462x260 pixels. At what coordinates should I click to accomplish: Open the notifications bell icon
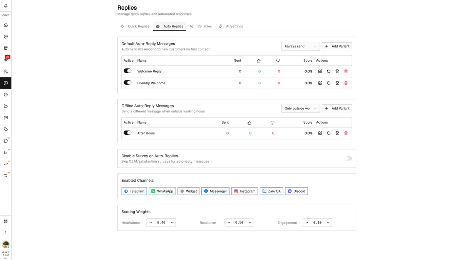(x=6, y=6)
